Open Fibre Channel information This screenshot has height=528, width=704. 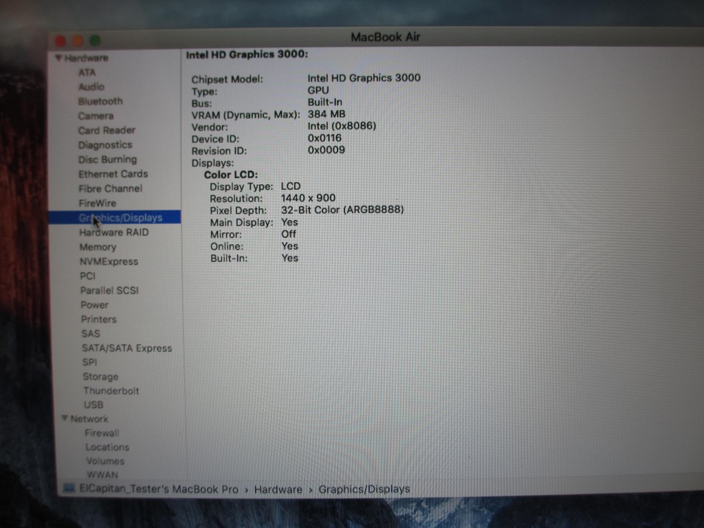click(x=111, y=188)
